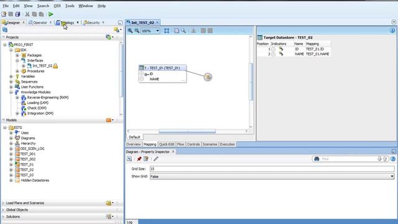Select the Default dataset tab
The height and width of the screenshot is (224, 398).
(134, 137)
